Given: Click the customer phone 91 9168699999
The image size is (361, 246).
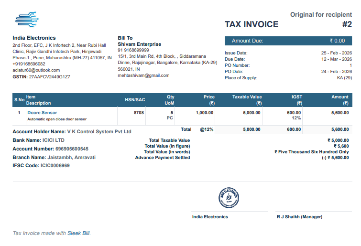Looking at the screenshot, I should [x=133, y=50].
